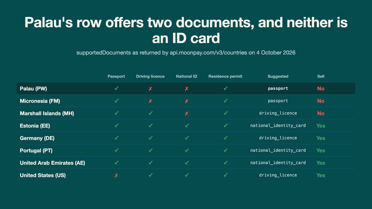This screenshot has width=372, height=209.
Task: Click the Residence permit column header
Action: 225,76
